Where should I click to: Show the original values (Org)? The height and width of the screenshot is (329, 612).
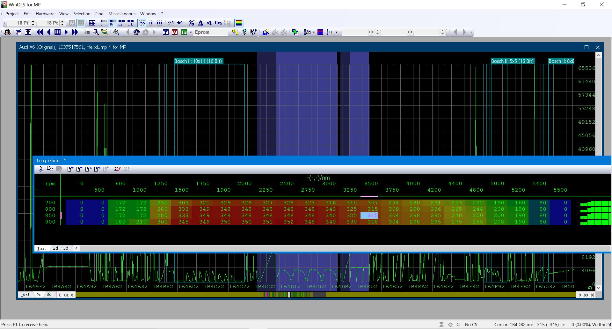point(218,23)
